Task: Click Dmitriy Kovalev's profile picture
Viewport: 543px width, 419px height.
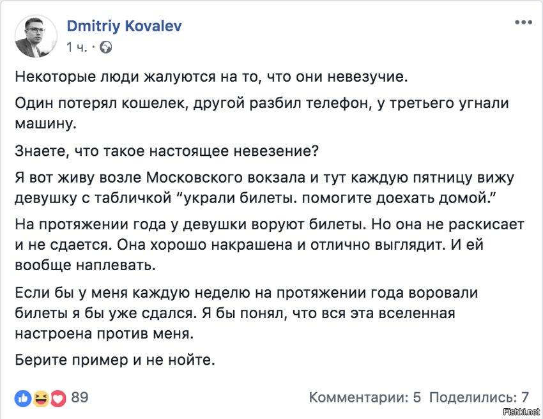Action: coord(36,36)
